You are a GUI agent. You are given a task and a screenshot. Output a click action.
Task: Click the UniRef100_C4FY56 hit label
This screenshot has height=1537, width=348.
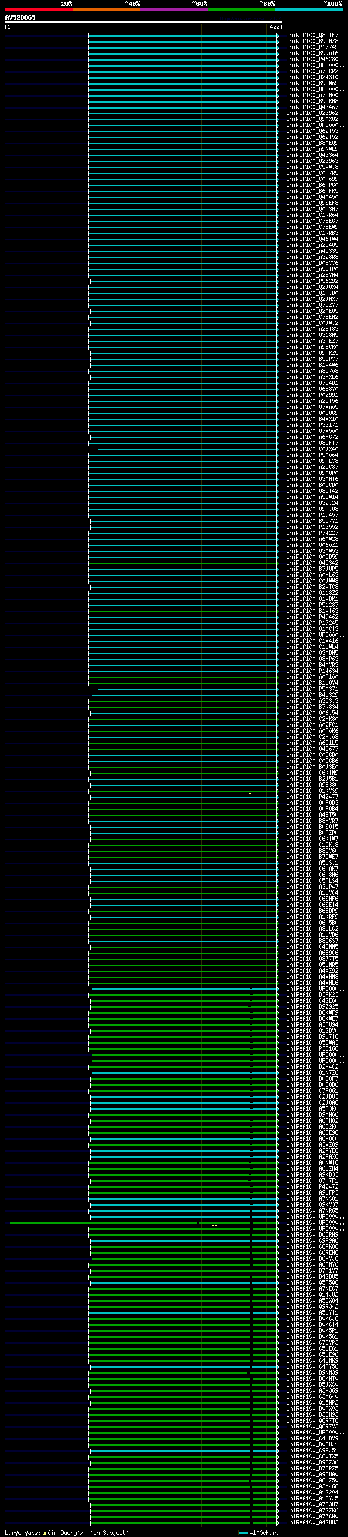coord(312,1366)
